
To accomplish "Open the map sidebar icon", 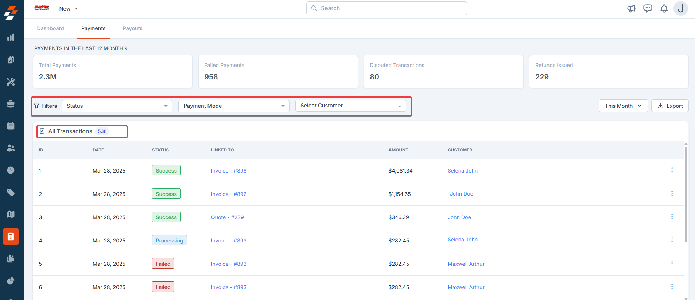I will 11,214.
